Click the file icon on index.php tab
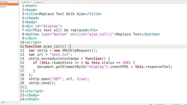Image resolution: width=187 pixels, height=105 pixels. click(x=21, y=2)
